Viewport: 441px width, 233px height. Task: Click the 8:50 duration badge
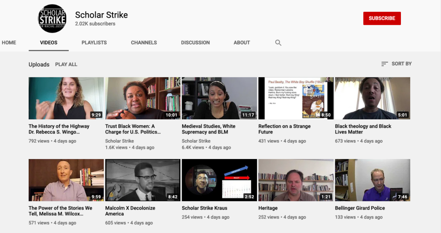click(326, 115)
